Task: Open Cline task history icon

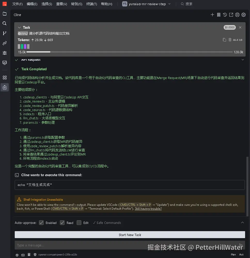Action: pos(225,15)
